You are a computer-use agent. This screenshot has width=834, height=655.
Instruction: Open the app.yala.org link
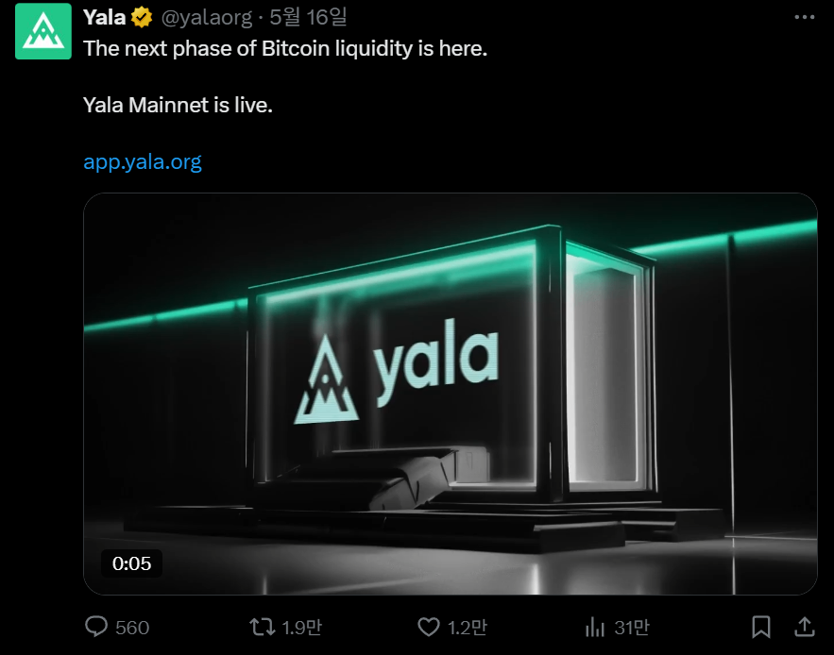[143, 161]
